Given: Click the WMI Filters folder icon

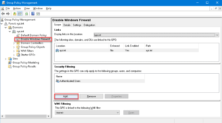Looking at the screenshot, I should tap(18, 51).
